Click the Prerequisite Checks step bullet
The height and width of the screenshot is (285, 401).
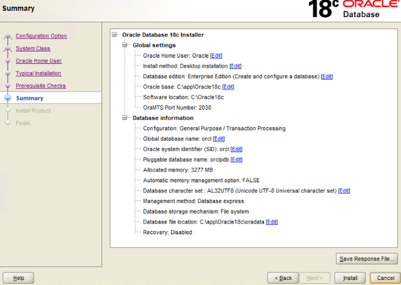click(x=8, y=86)
